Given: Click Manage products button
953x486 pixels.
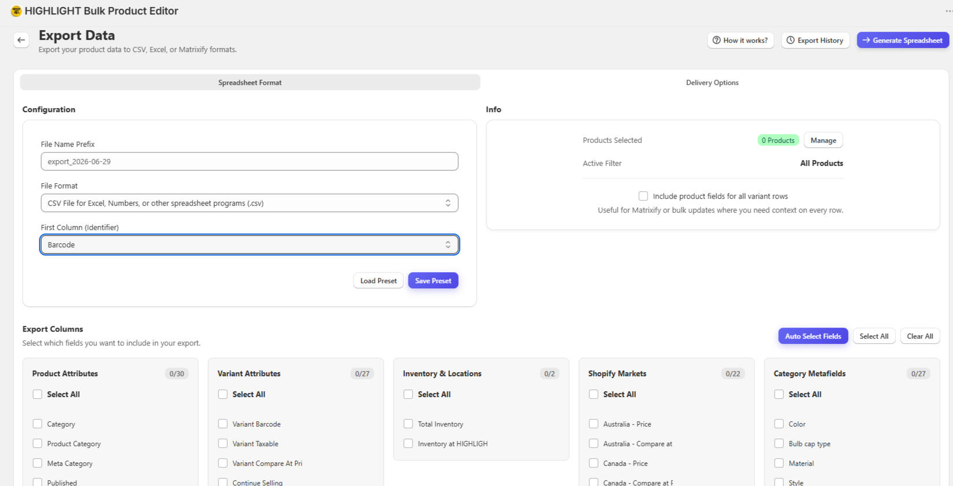Looking at the screenshot, I should 823,140.
